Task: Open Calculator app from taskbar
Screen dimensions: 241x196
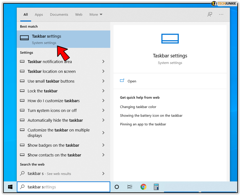Action: click(156, 187)
